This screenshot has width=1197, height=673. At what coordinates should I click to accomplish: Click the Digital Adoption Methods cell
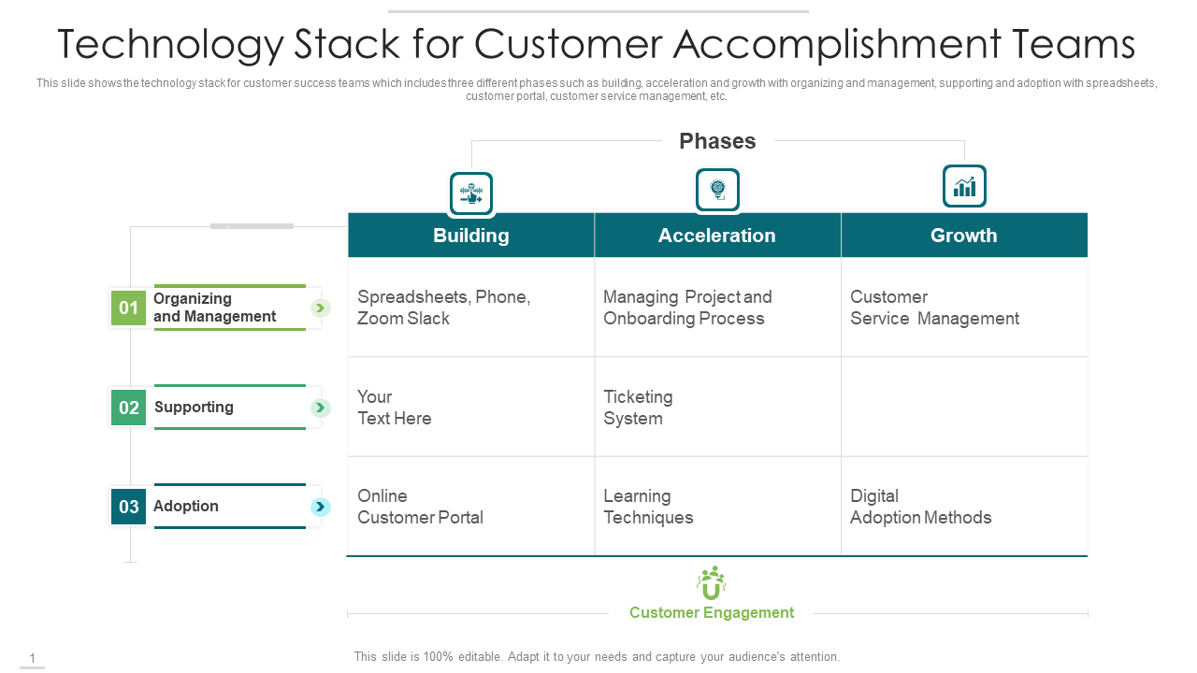point(964,506)
